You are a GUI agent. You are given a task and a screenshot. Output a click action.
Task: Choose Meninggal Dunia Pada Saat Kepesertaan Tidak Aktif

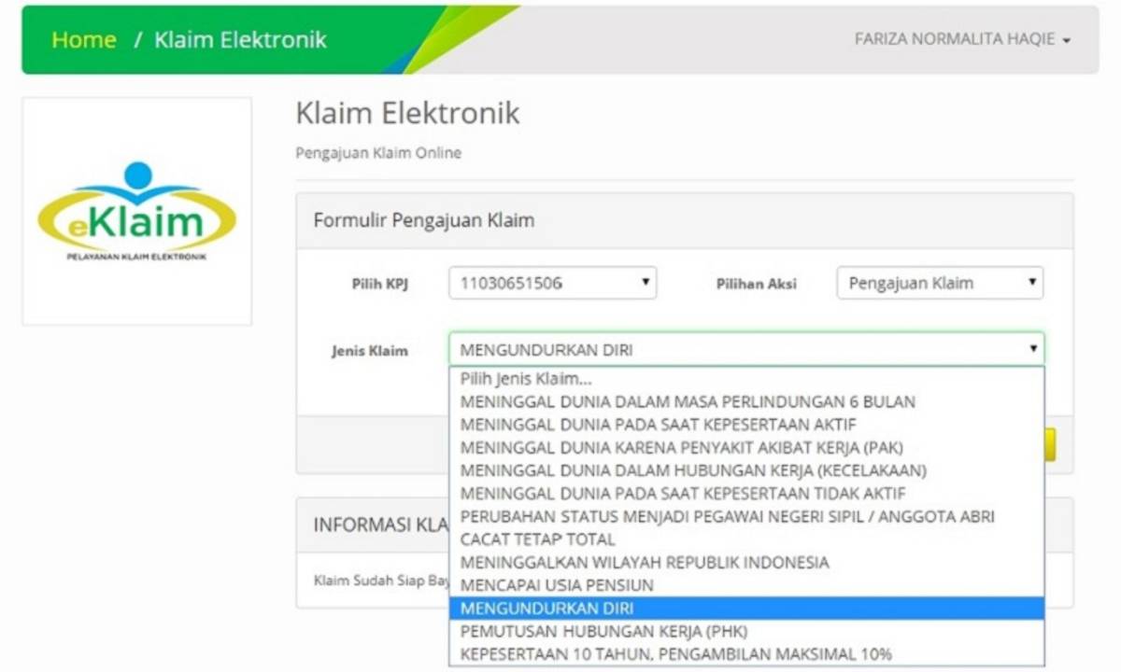coord(683,494)
